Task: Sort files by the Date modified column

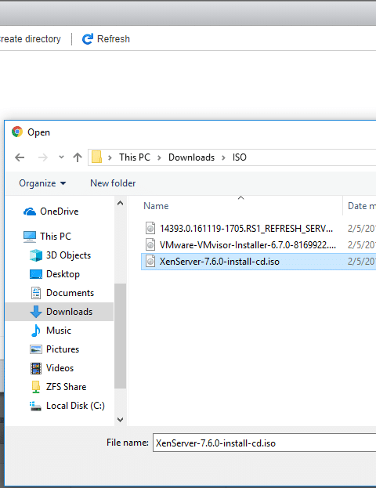Action: tap(362, 206)
